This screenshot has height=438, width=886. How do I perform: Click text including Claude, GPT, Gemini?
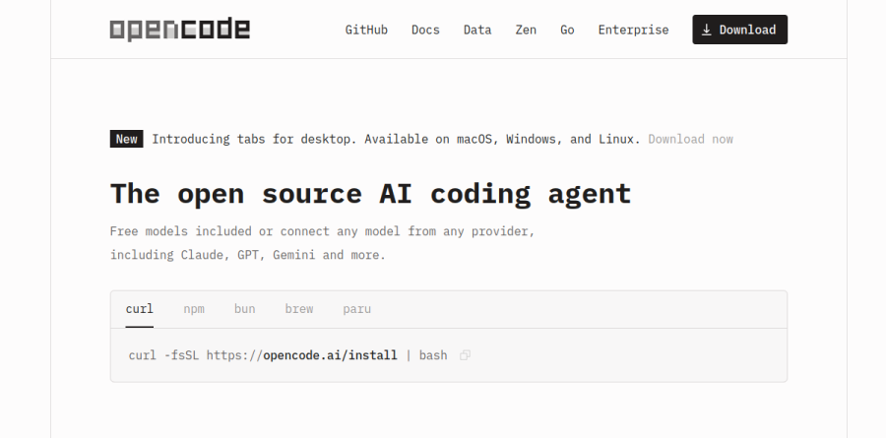coord(247,255)
